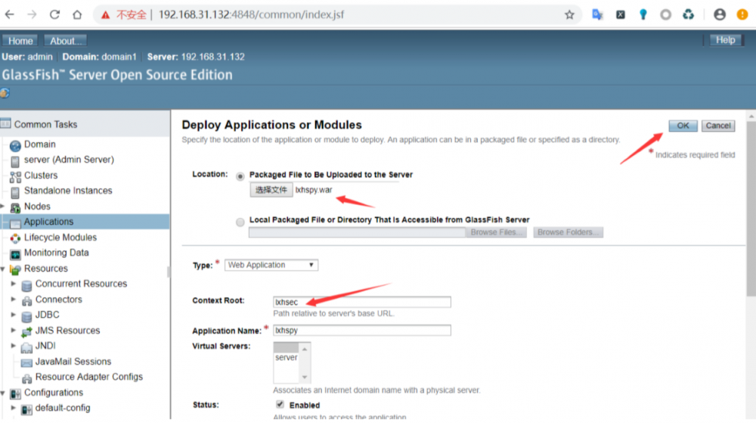This screenshot has height=423, width=756.
Task: Click the Concurrent Resources icon
Action: click(x=26, y=285)
